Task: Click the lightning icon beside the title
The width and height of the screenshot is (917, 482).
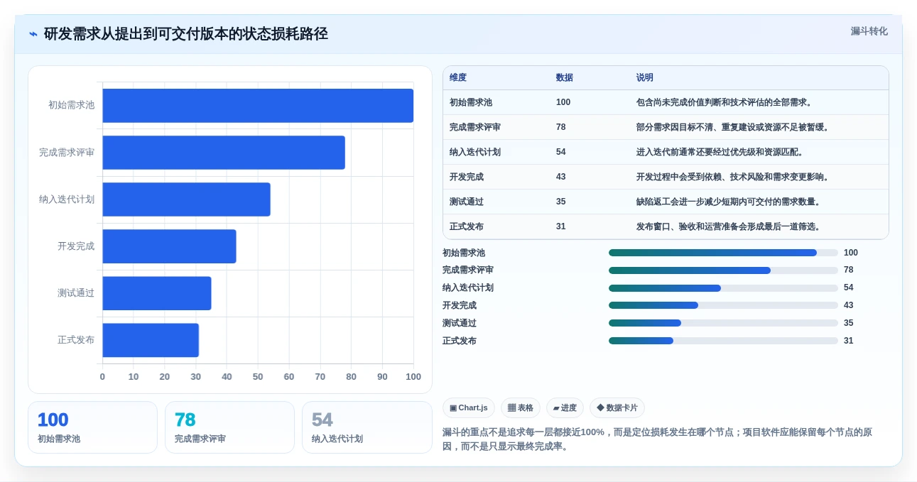Action: point(33,34)
